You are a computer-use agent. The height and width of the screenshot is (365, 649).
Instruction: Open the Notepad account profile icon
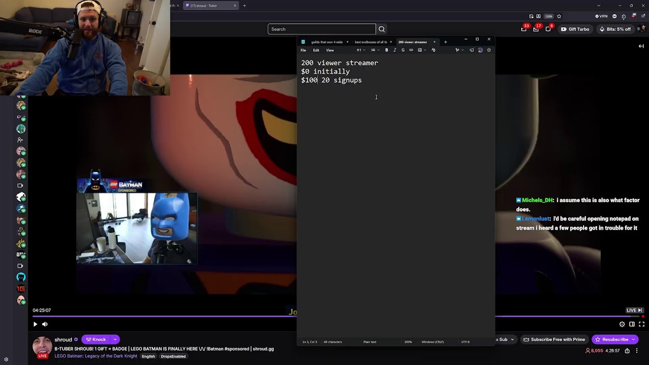point(480,50)
